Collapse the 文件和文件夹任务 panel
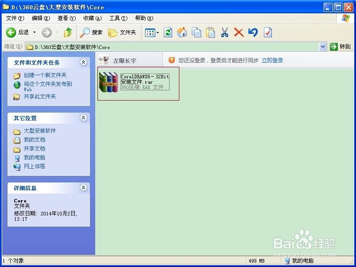The width and height of the screenshot is (356, 267). pos(84,62)
